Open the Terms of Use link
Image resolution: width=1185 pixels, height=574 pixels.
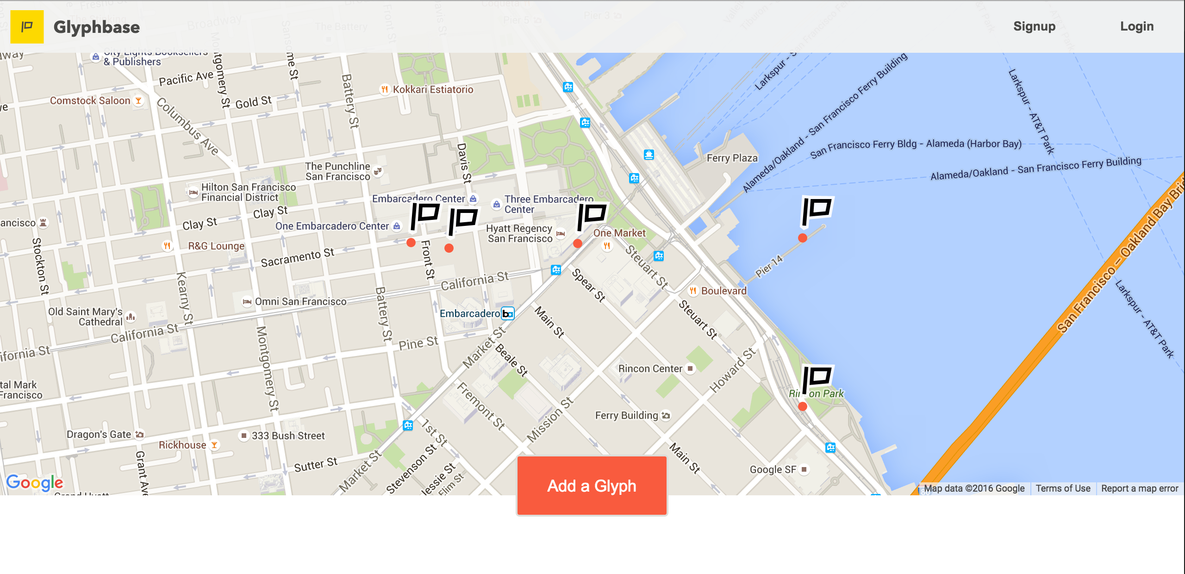[x=1063, y=488]
